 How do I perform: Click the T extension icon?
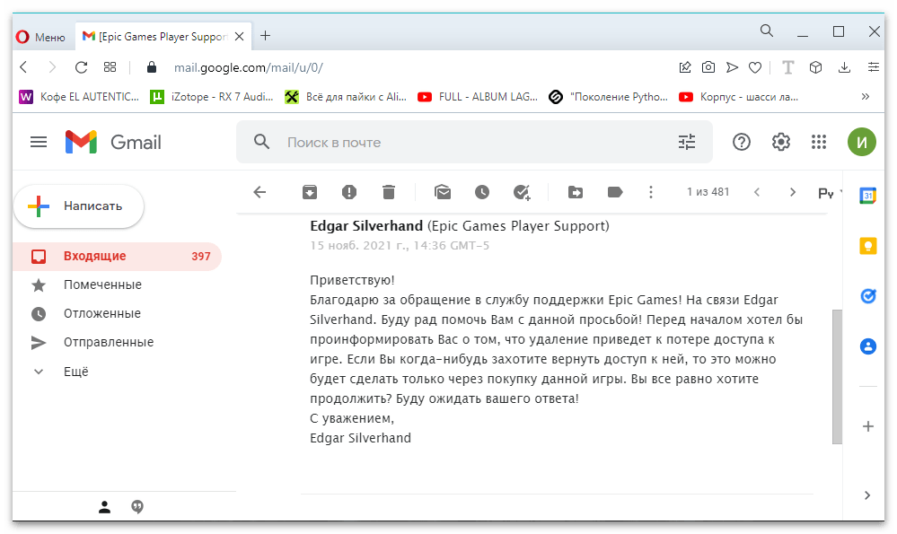click(x=787, y=67)
